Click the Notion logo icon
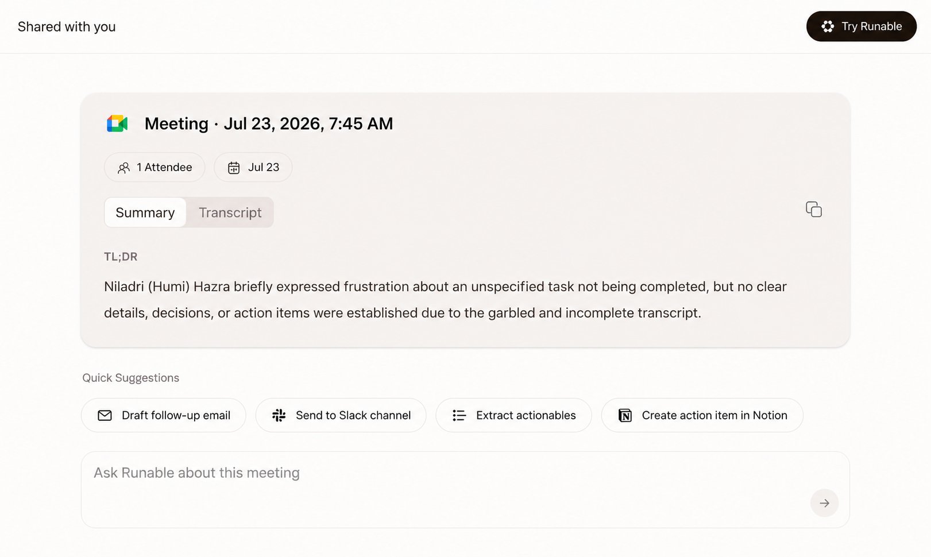The width and height of the screenshot is (931, 557). pyautogui.click(x=625, y=415)
